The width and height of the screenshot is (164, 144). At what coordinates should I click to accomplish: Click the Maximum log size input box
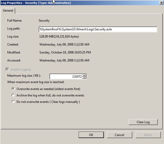point(66,76)
